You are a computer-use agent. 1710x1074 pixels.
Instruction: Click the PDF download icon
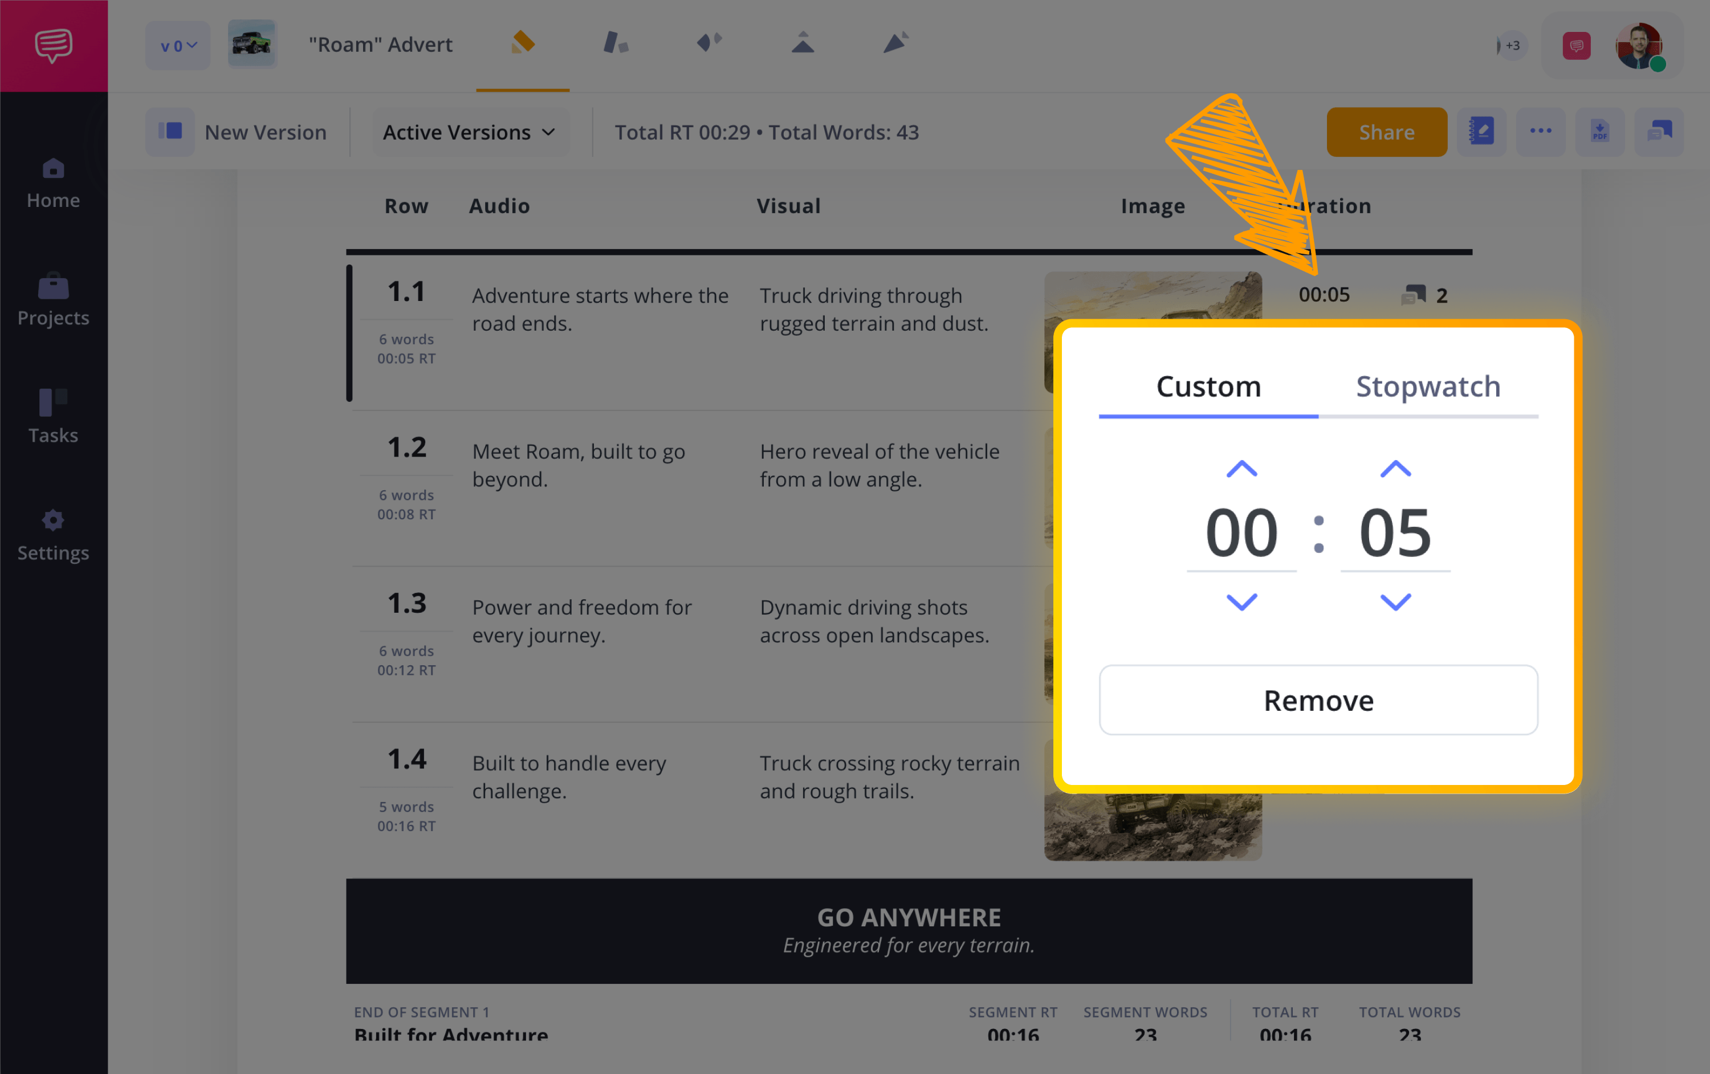[1599, 132]
